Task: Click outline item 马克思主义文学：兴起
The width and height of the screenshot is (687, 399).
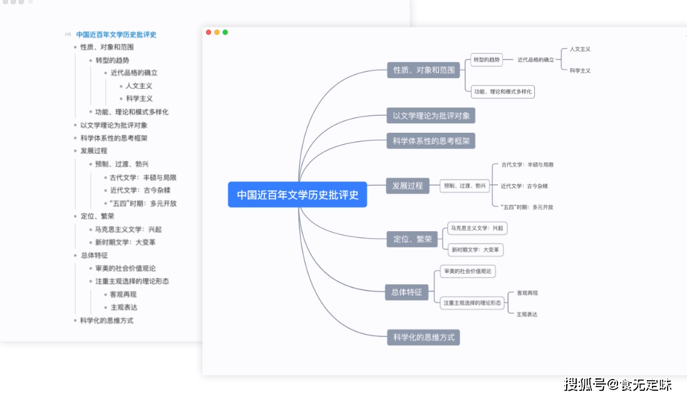Action: coord(128,229)
